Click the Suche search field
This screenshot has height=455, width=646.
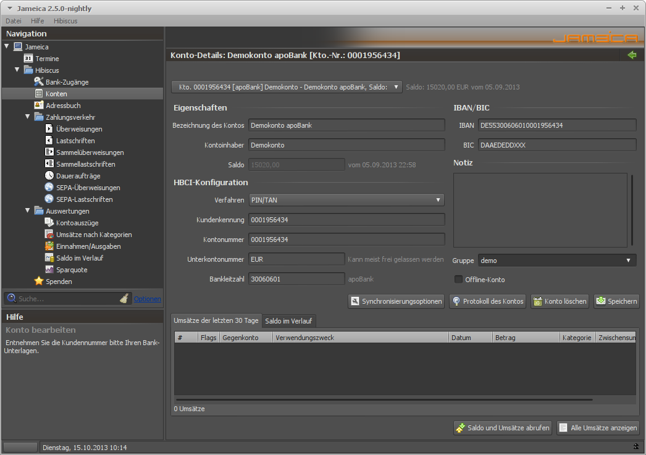(68, 299)
